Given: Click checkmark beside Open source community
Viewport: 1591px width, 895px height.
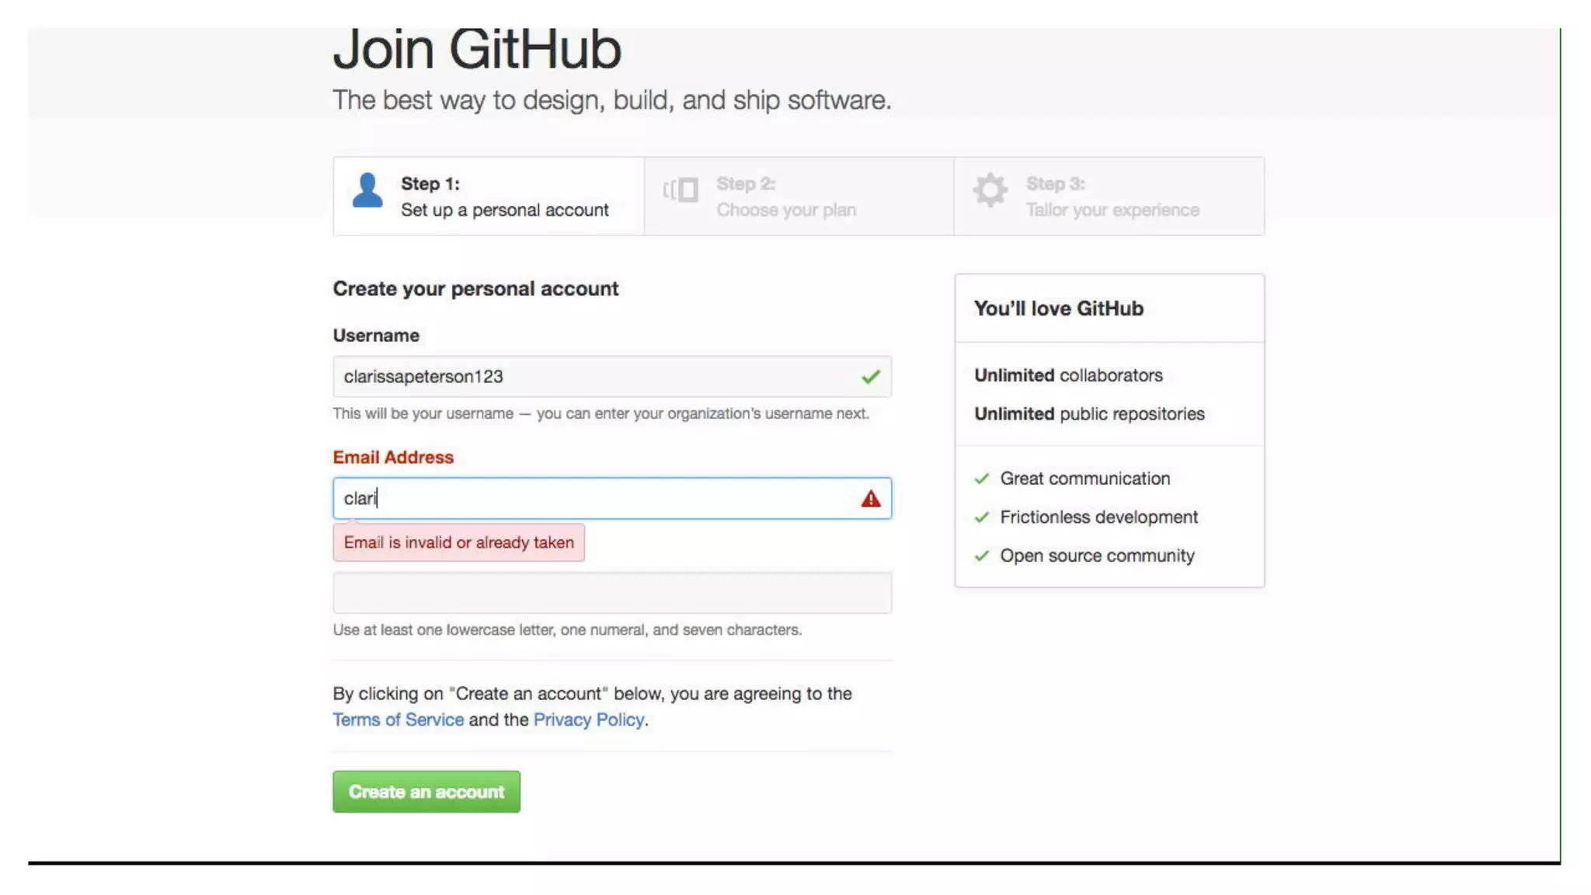Looking at the screenshot, I should [x=982, y=556].
